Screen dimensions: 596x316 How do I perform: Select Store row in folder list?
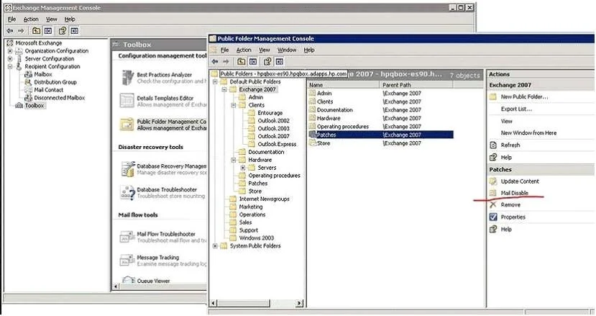click(x=380, y=143)
